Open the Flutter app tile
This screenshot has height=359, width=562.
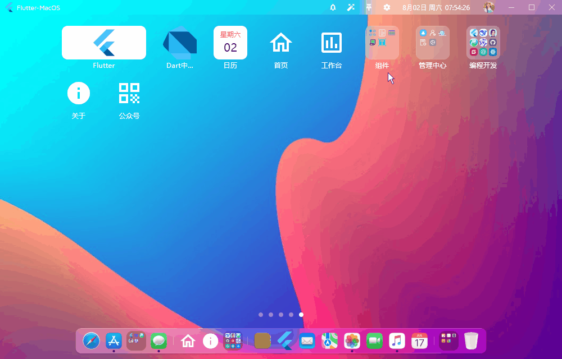[104, 43]
